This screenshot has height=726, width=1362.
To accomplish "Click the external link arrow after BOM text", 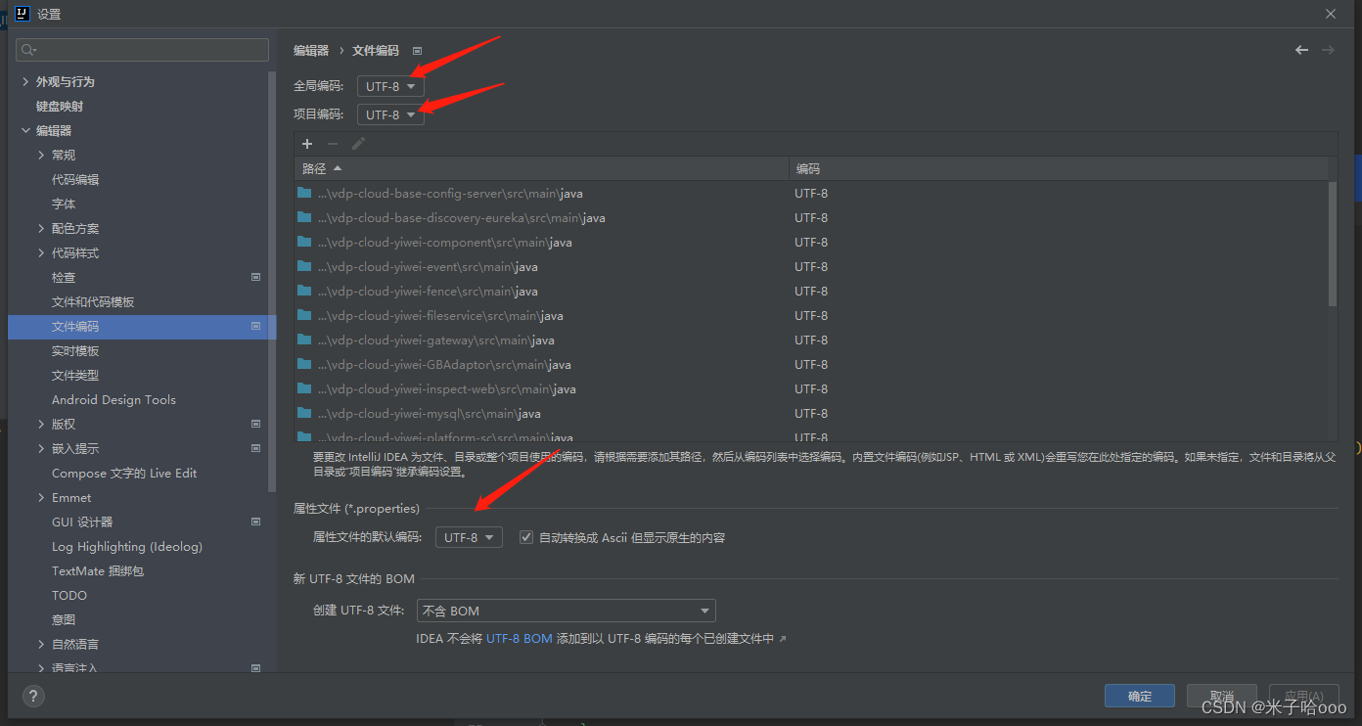I will click(782, 639).
